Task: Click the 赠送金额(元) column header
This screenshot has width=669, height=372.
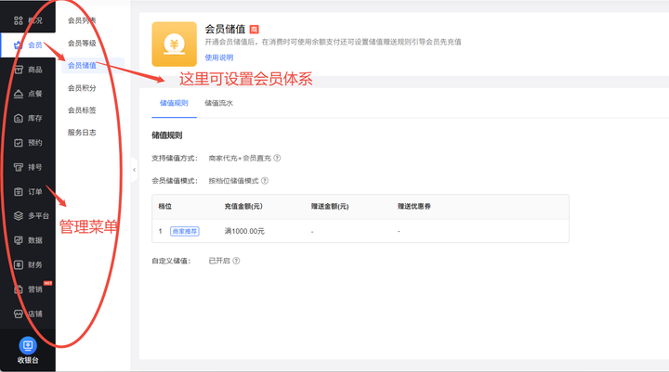Action: click(x=330, y=206)
